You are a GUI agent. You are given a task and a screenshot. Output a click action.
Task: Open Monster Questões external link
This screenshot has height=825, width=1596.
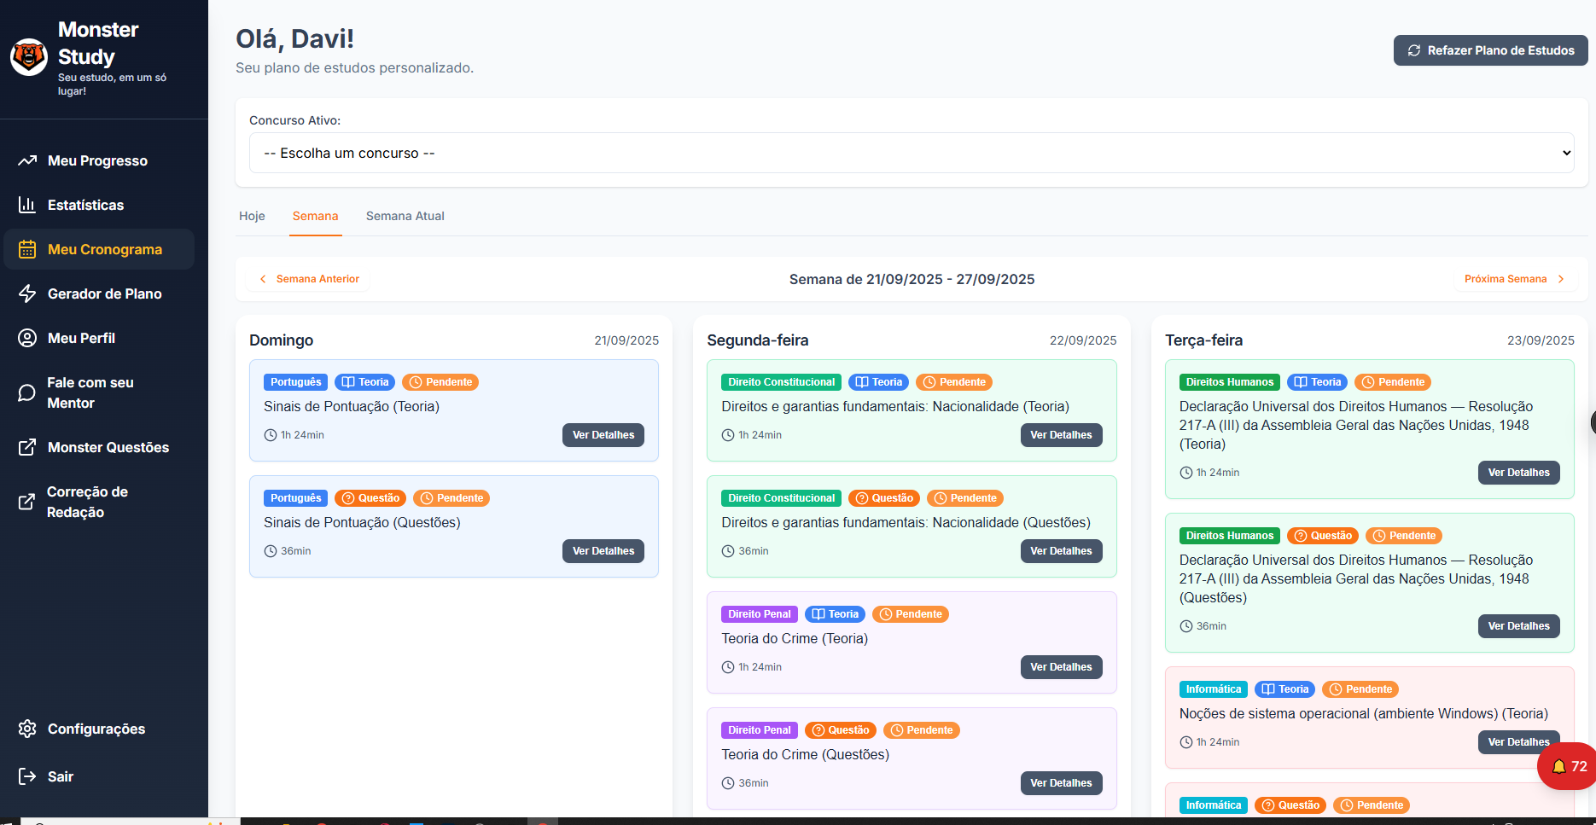[108, 447]
